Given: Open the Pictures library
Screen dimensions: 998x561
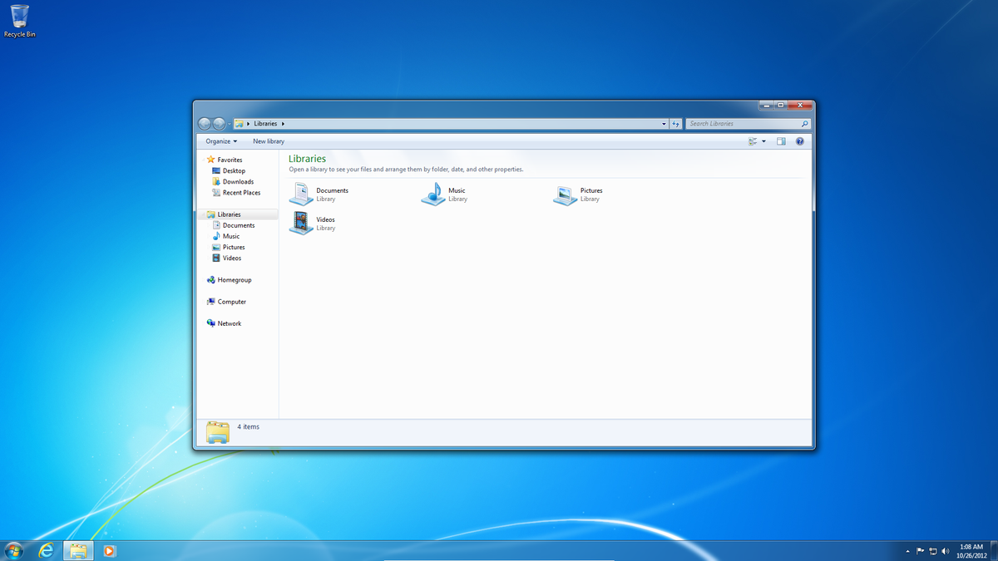Looking at the screenshot, I should (x=578, y=193).
